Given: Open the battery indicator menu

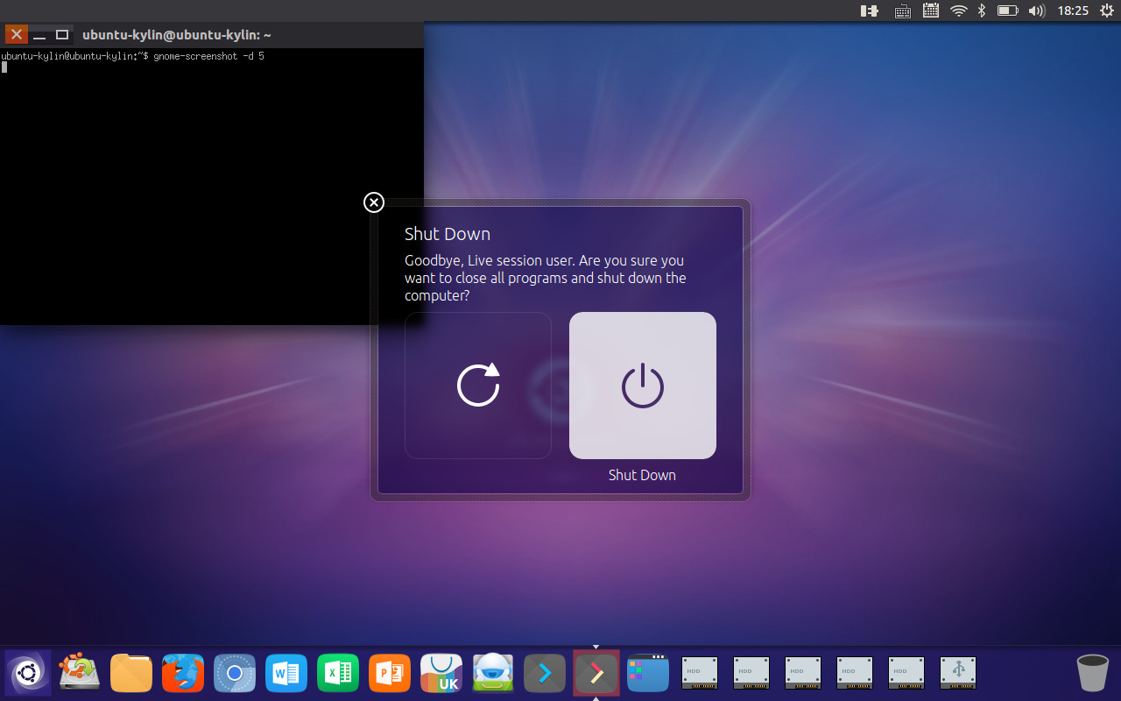Looking at the screenshot, I should click(1007, 11).
